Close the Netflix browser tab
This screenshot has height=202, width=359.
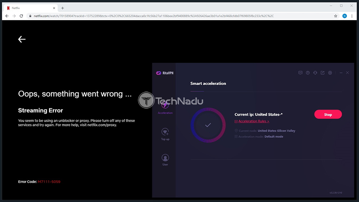[54, 8]
